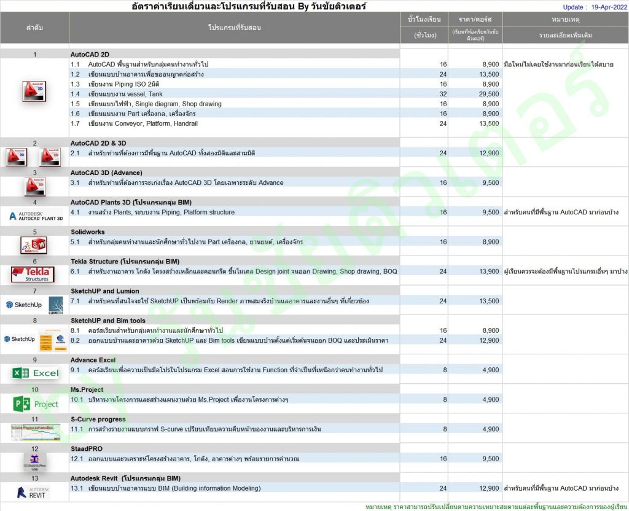Open the Bim tools thumbnail image
This screenshot has height=511, width=629.
point(53,340)
